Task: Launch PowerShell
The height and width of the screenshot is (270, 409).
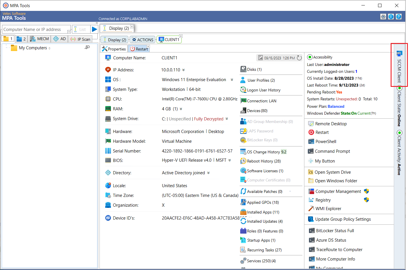Action: [322, 142]
